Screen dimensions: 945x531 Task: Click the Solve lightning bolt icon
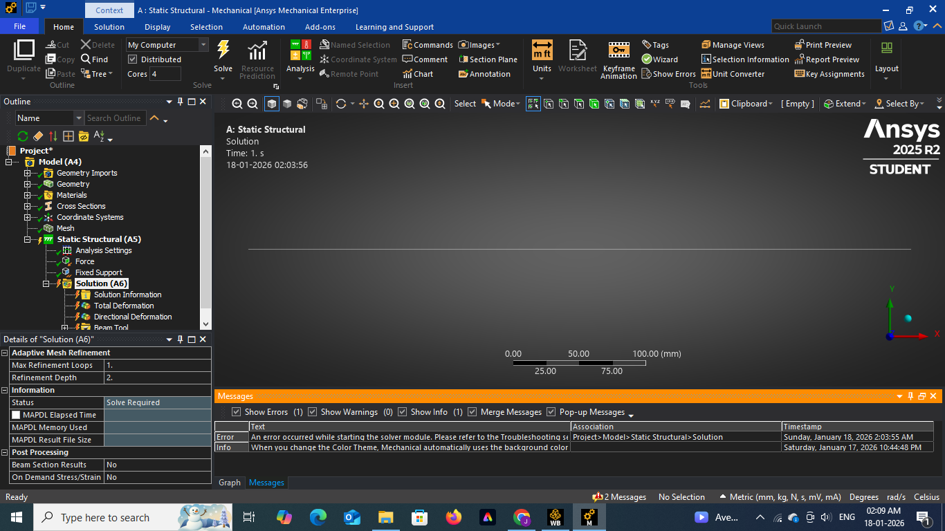pos(223,51)
